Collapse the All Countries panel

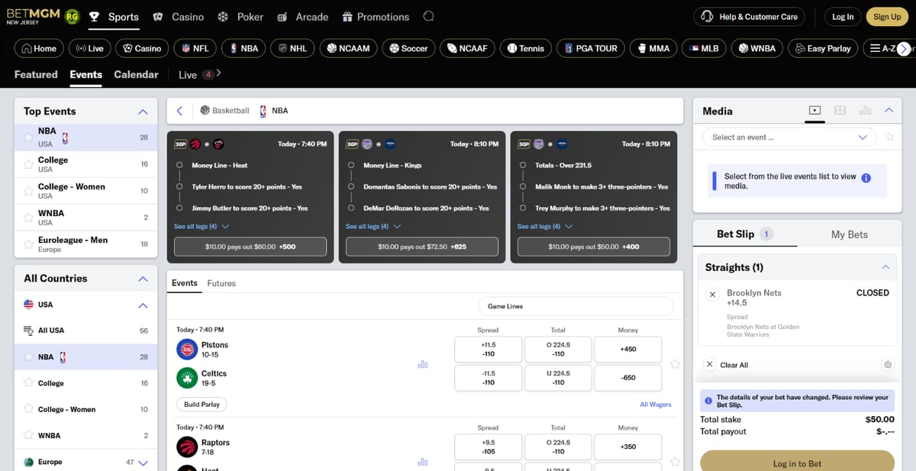[x=143, y=279]
